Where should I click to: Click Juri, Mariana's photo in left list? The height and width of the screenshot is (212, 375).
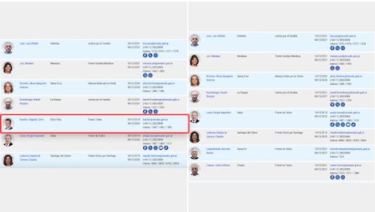8,68
